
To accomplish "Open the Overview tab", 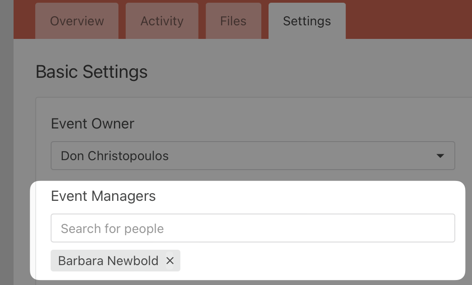I will (77, 21).
